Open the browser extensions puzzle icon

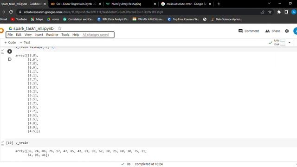coord(279,12)
